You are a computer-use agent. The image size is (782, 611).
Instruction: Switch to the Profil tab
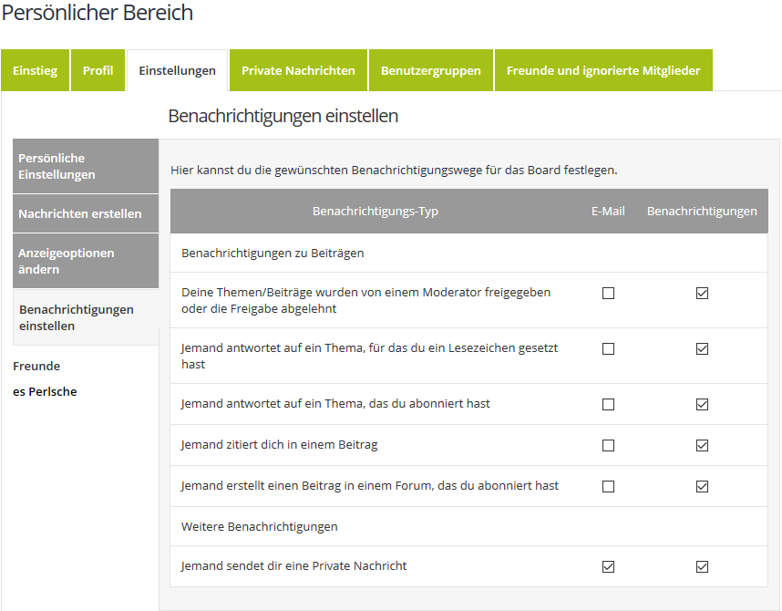click(98, 71)
